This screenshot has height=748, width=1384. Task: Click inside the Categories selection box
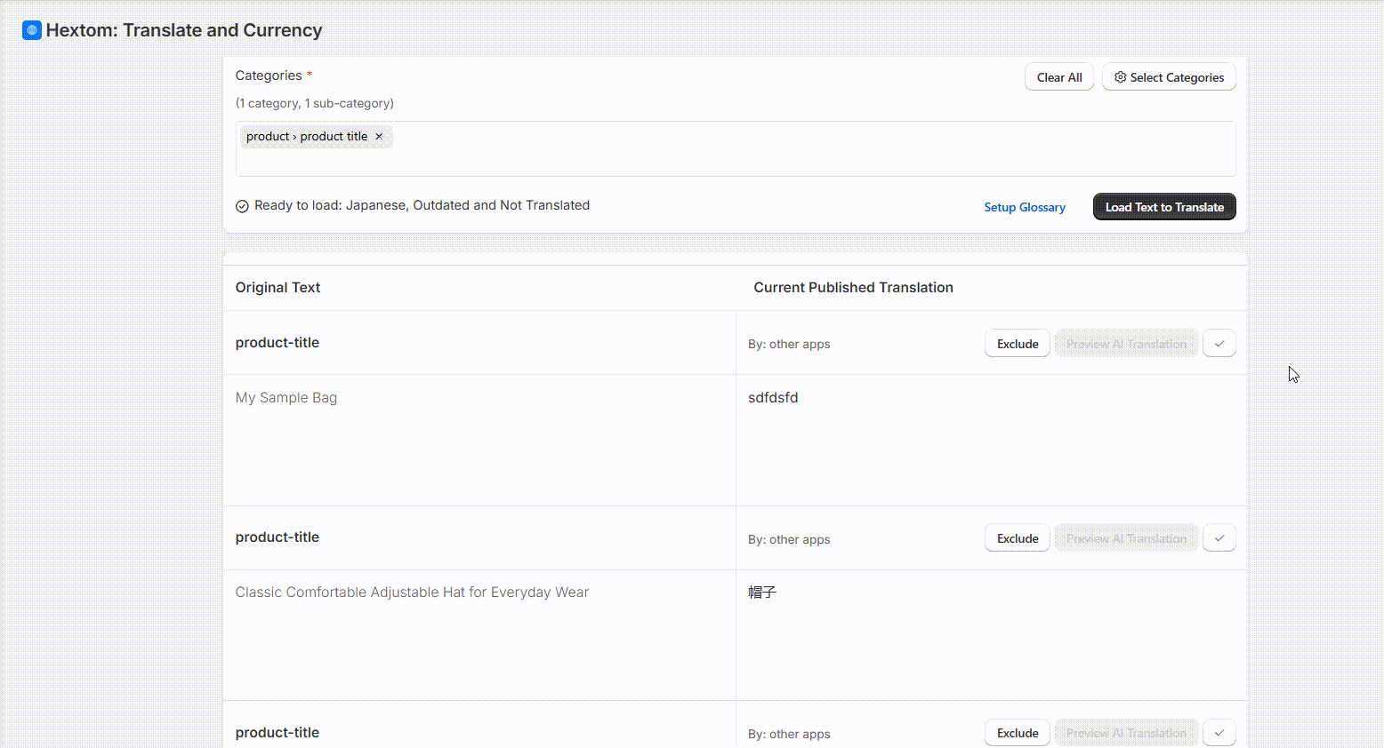(736, 149)
